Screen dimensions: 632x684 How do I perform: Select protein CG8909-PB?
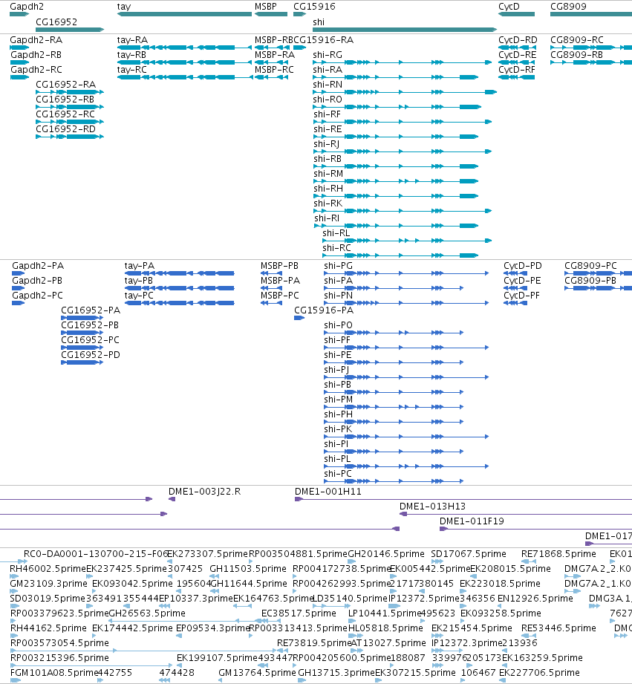590,280
